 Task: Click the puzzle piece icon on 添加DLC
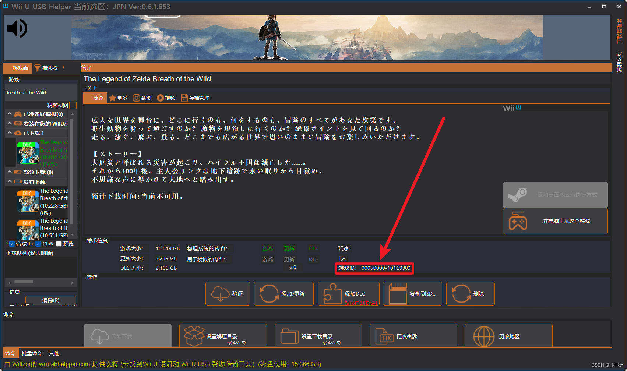(332, 294)
